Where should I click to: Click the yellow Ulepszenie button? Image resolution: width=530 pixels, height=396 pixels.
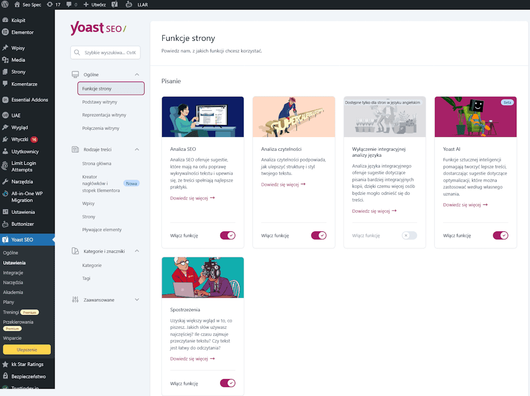click(x=27, y=349)
